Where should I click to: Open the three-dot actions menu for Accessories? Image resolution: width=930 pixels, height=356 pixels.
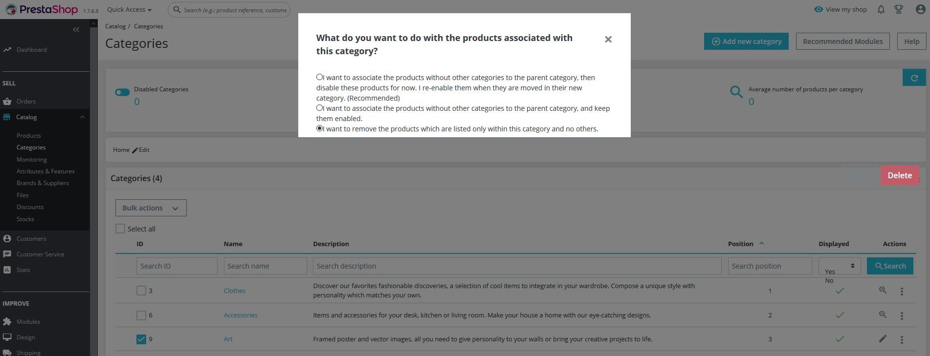tap(902, 315)
